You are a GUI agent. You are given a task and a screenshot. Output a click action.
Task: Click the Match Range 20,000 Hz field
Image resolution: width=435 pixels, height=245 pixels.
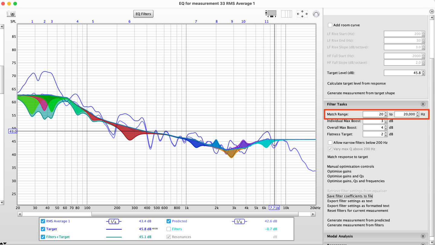coord(405,114)
